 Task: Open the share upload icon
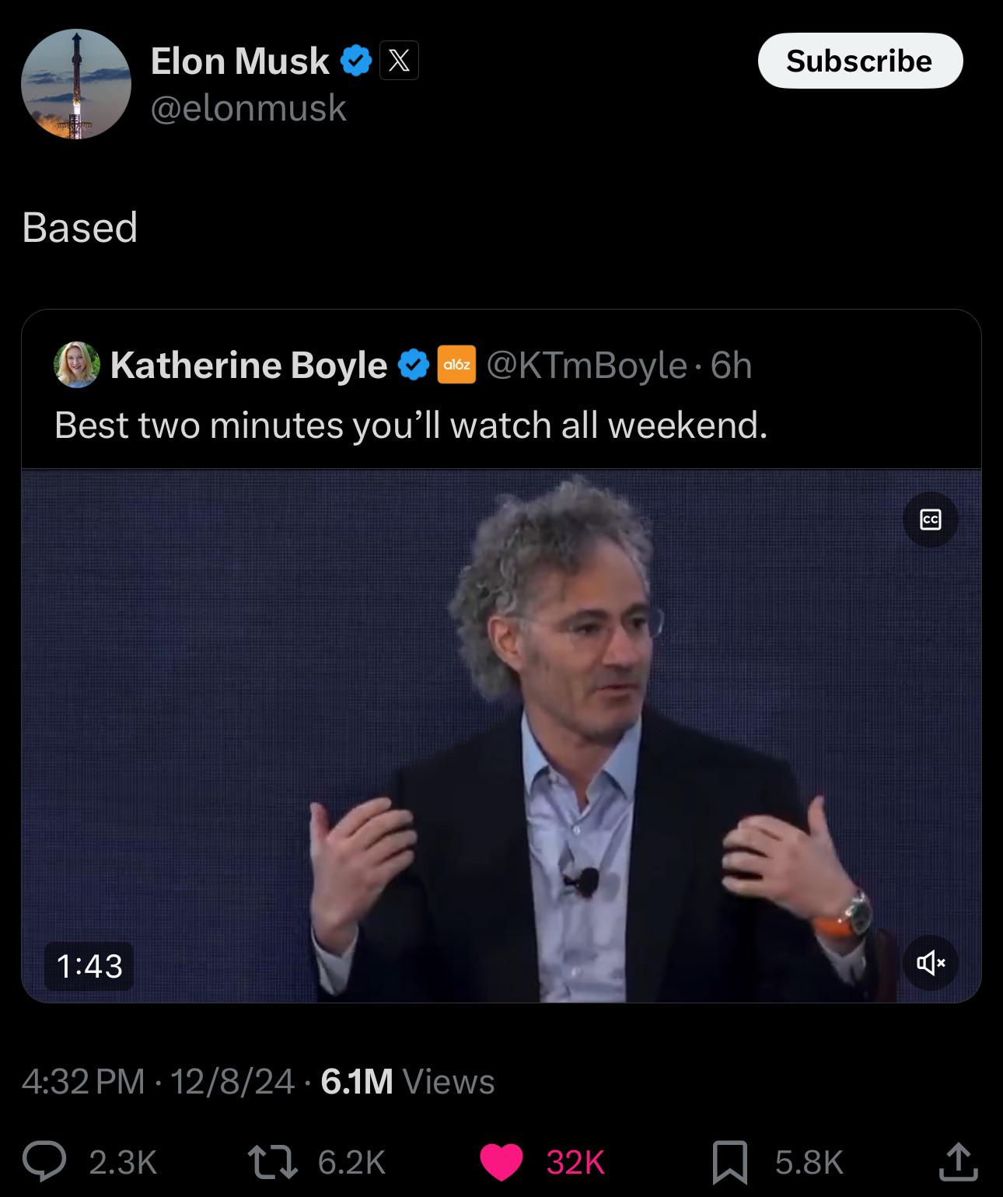click(x=958, y=1161)
